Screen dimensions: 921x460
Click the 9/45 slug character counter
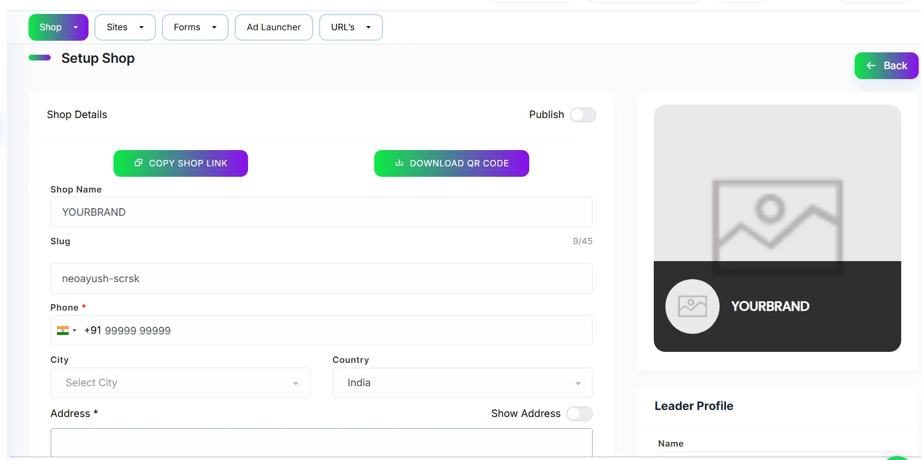[x=583, y=241]
